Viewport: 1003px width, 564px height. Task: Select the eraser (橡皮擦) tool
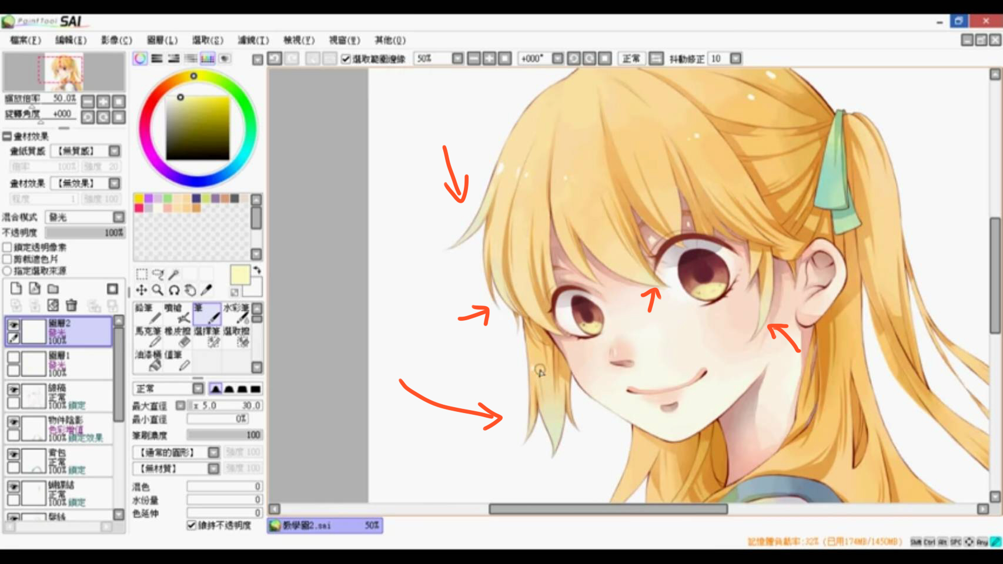(x=178, y=337)
